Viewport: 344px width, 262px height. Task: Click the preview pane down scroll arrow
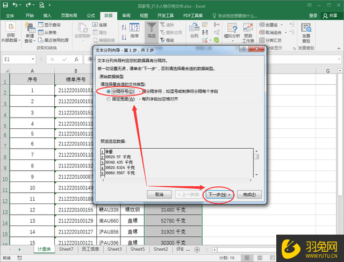tap(256, 175)
